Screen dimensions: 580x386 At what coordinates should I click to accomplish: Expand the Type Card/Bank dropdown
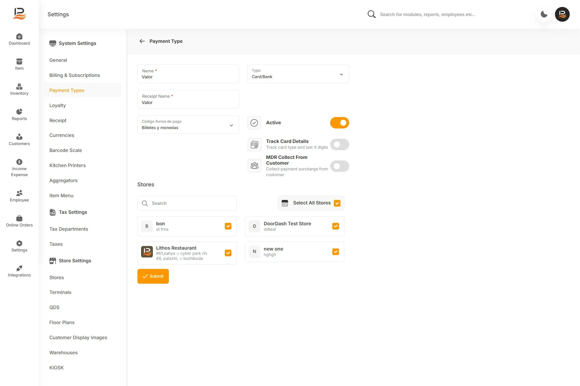click(298, 74)
